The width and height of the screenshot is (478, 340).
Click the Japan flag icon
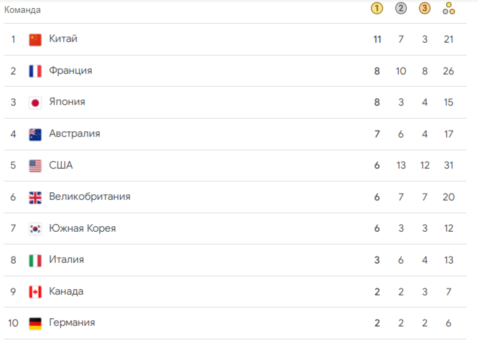[x=35, y=102]
